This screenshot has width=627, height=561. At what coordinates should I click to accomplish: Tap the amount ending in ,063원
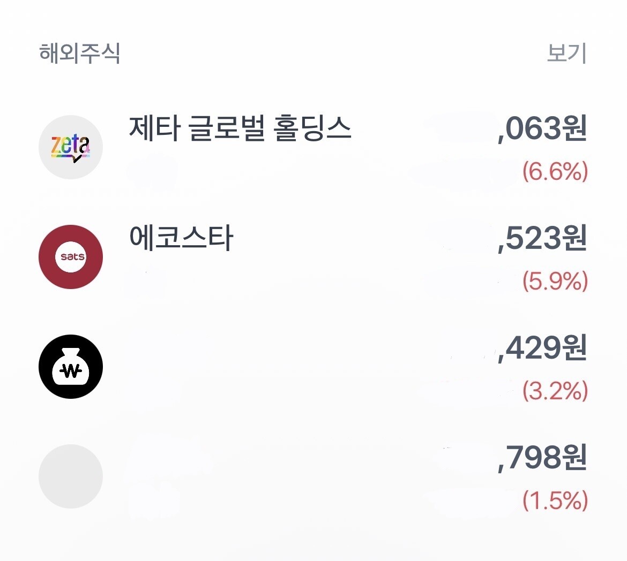[x=542, y=129]
